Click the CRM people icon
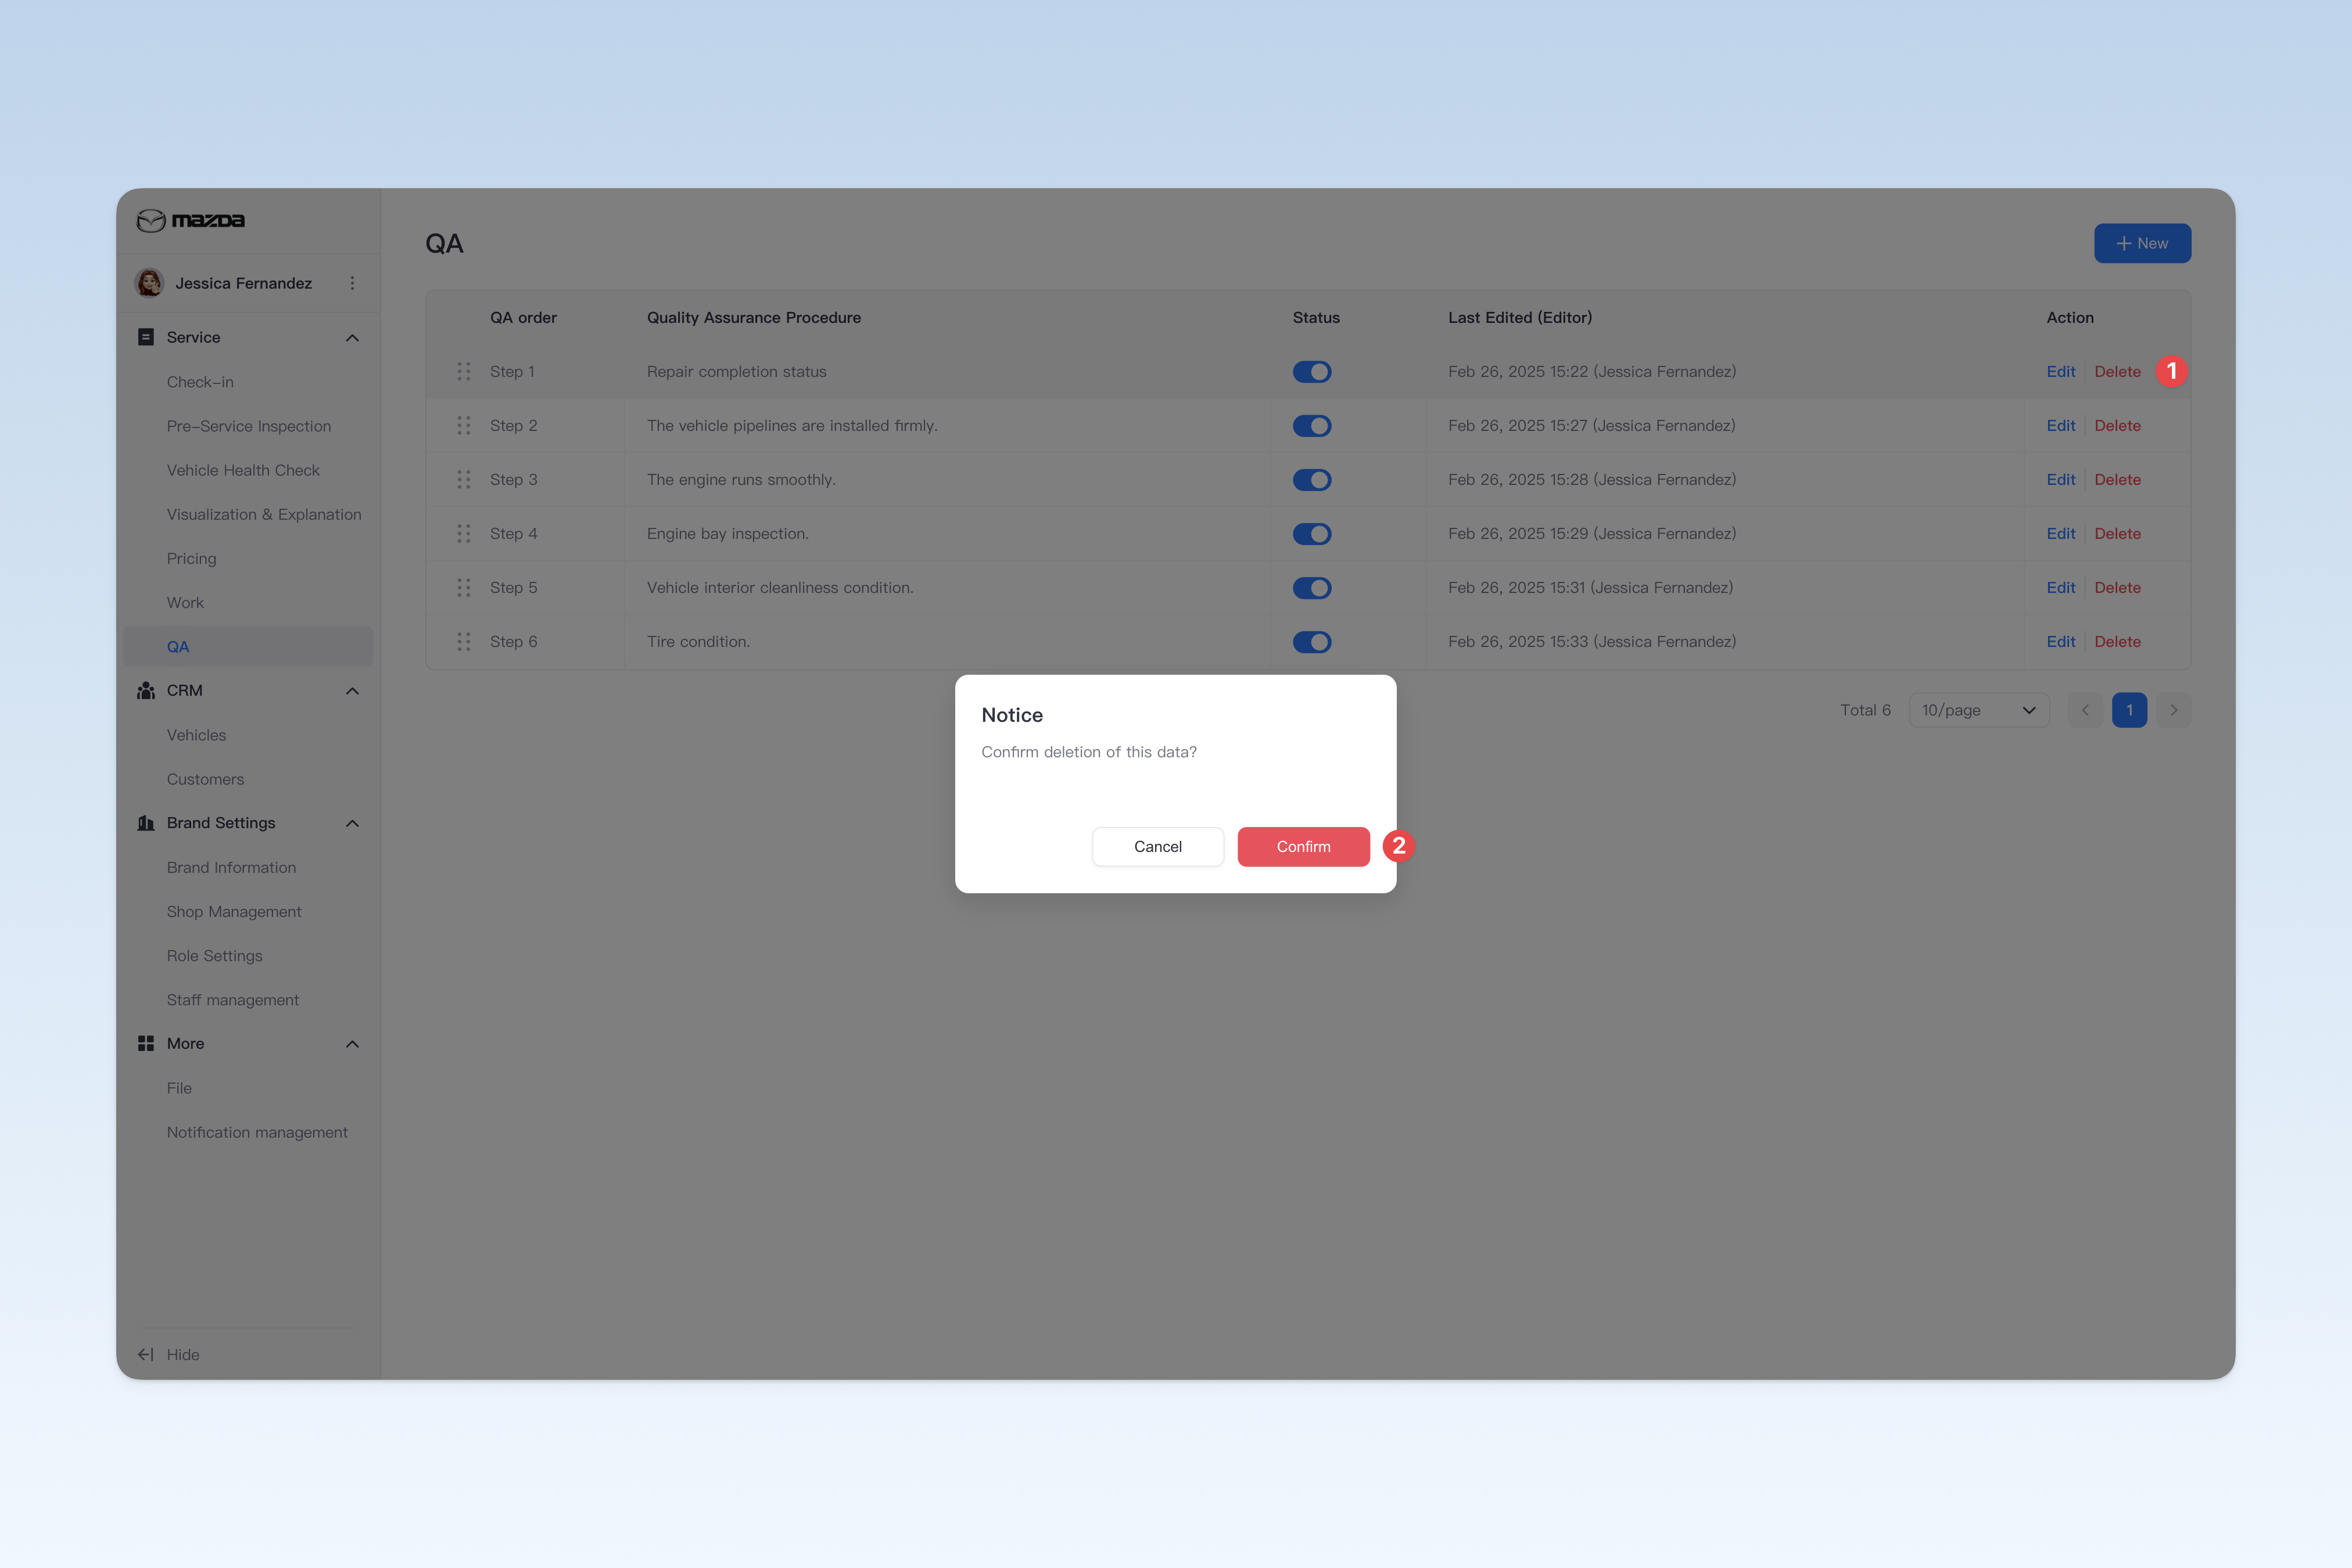This screenshot has height=1568, width=2352. point(146,690)
